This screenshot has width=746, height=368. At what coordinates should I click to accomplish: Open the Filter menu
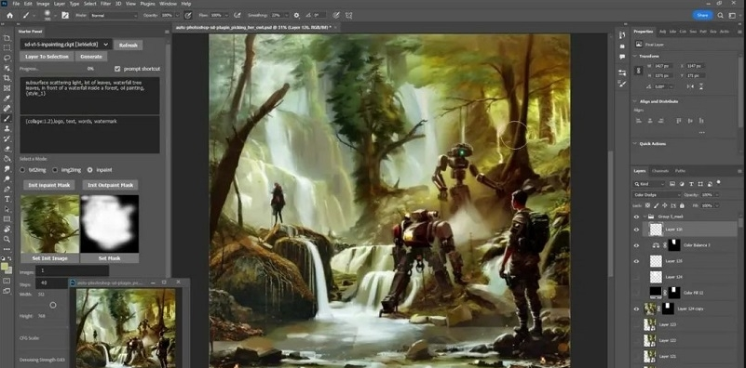105,4
